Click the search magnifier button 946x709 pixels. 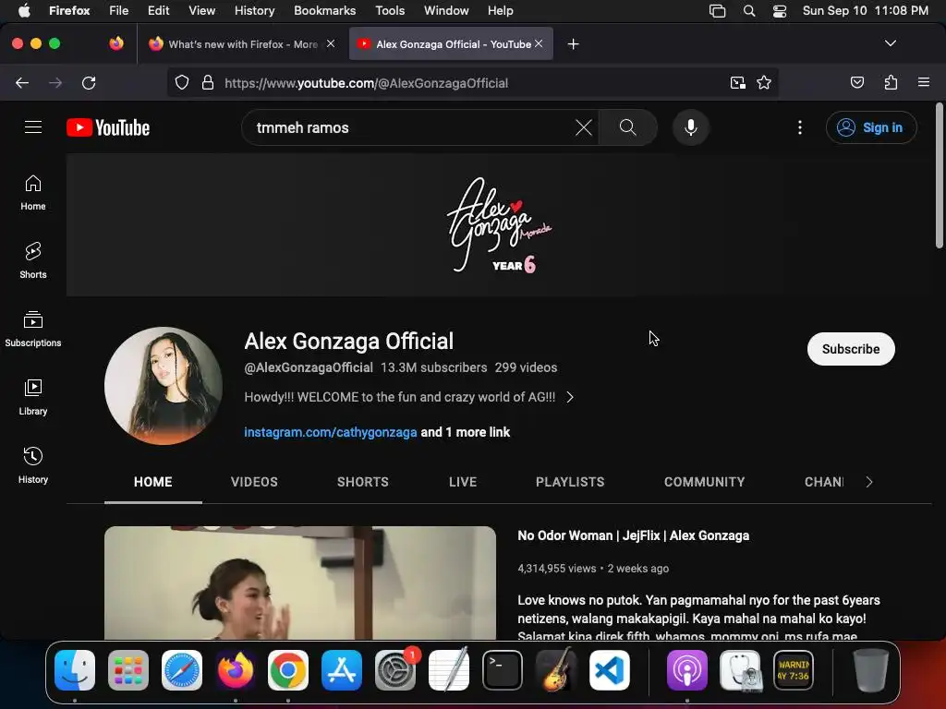[x=627, y=127]
